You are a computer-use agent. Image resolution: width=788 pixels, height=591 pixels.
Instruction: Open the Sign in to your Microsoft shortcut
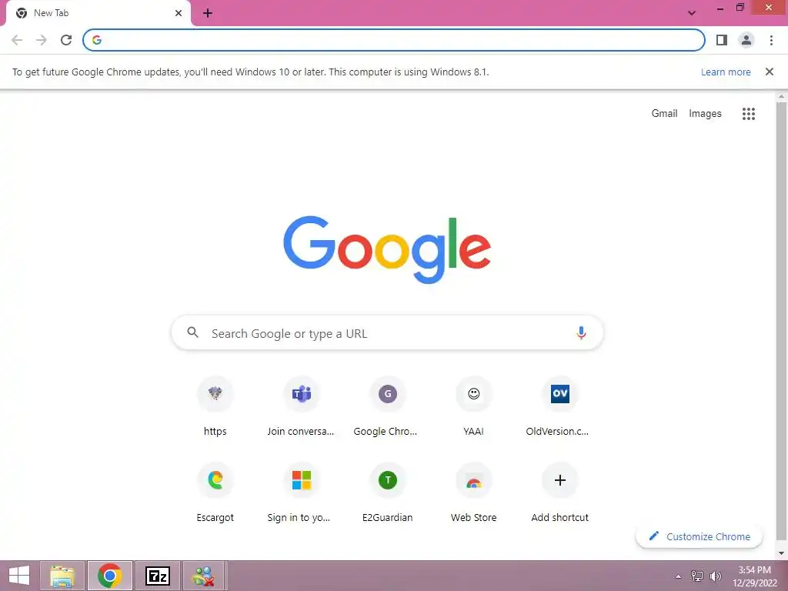pyautogui.click(x=301, y=493)
